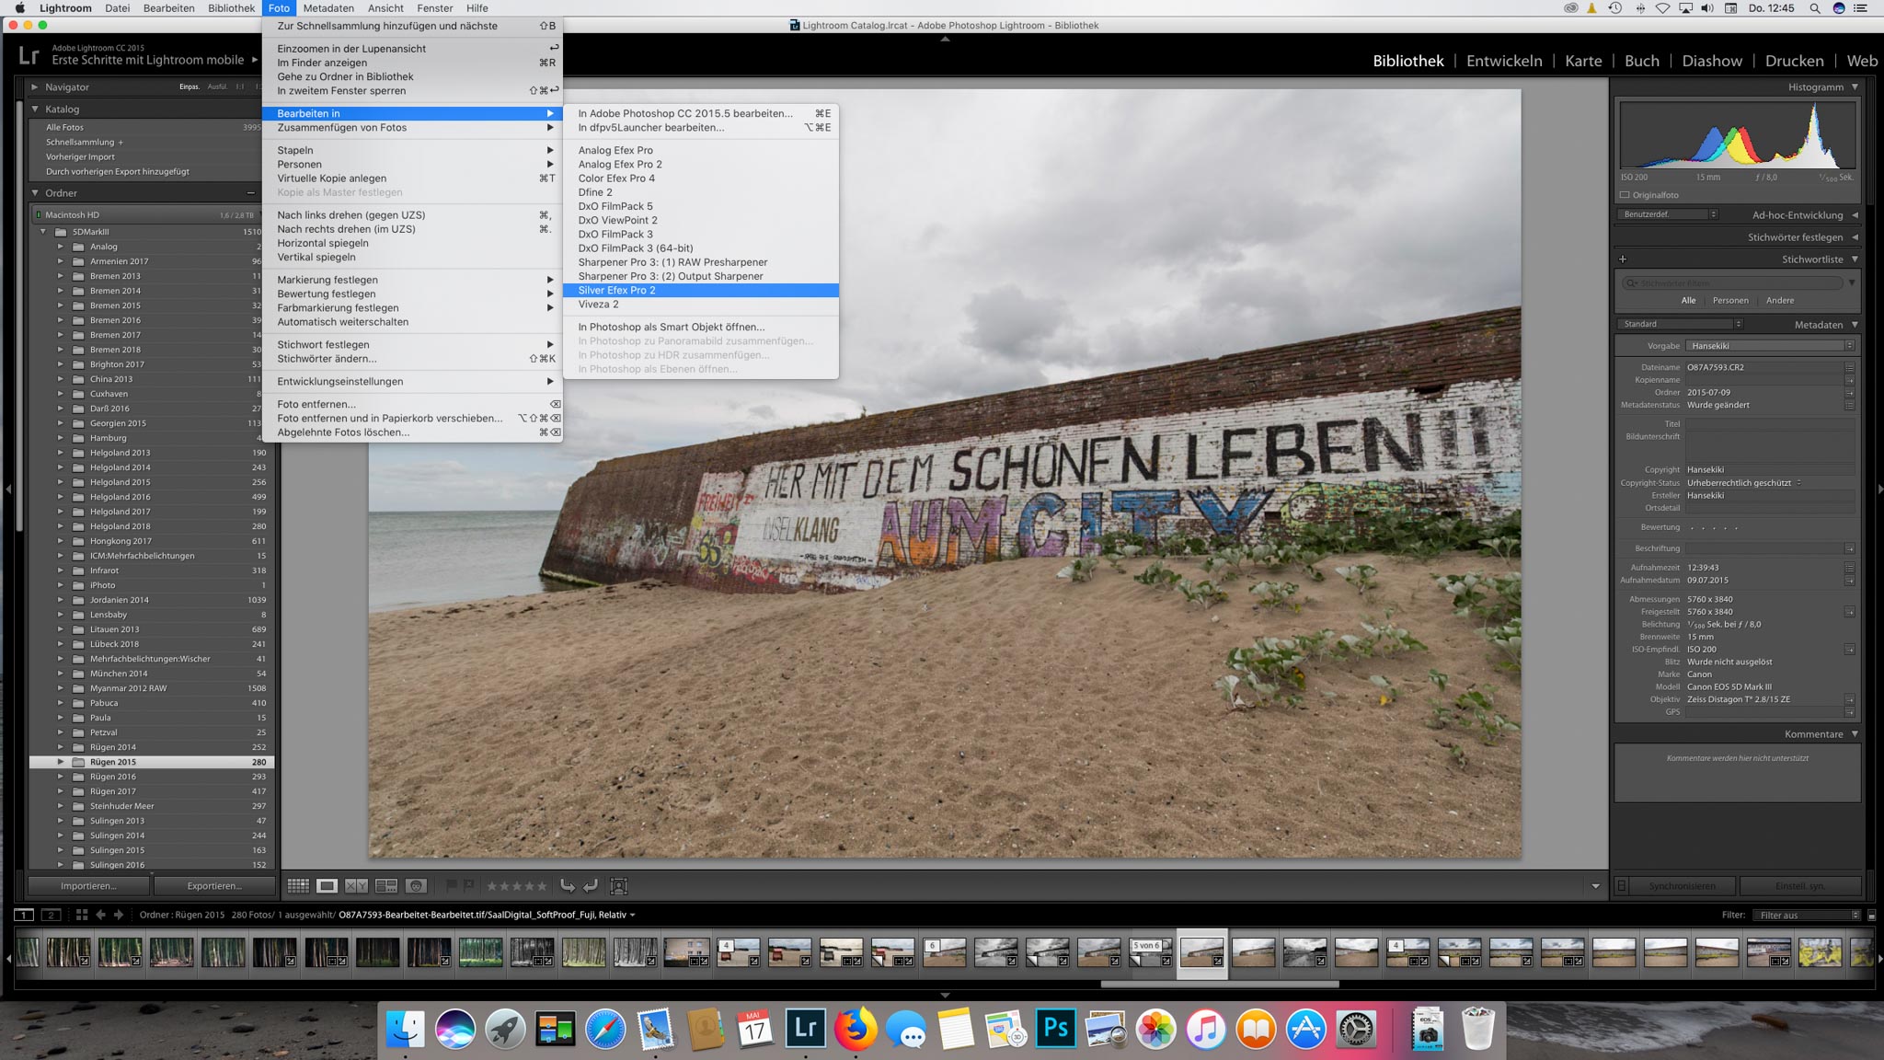Click the draw face region tool
Image resolution: width=1884 pixels, height=1060 pixels.
click(619, 886)
